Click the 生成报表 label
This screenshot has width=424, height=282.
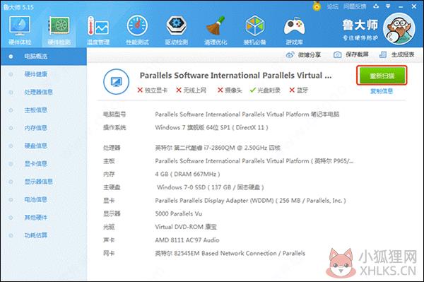click(x=403, y=54)
